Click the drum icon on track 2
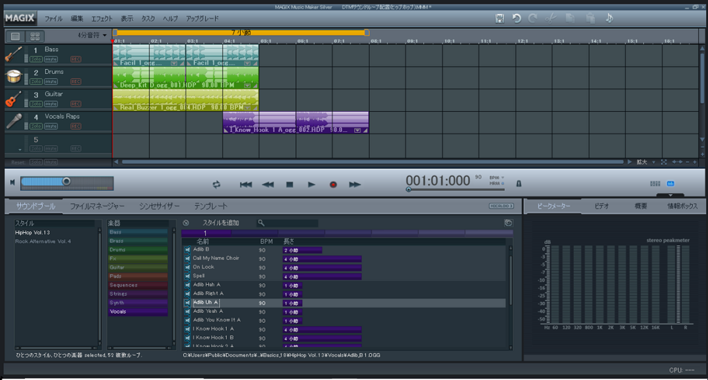 [x=14, y=77]
